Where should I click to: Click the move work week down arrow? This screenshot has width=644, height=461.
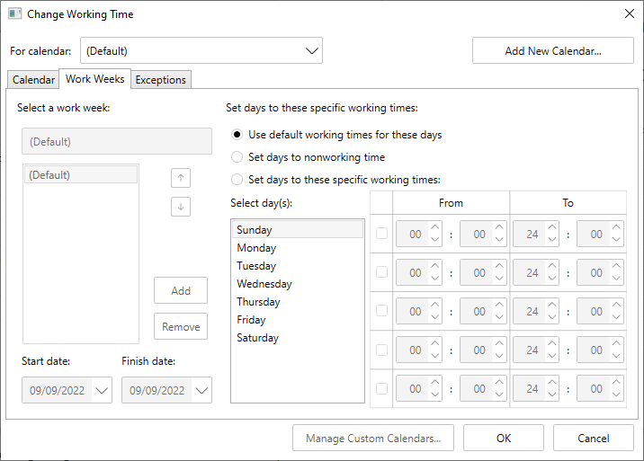pos(181,207)
